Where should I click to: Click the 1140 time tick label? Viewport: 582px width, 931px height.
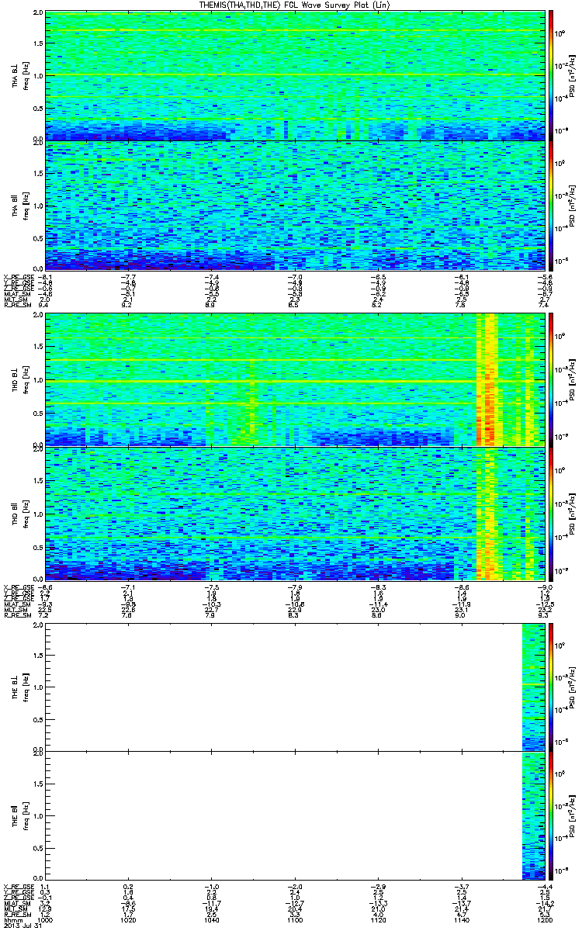tap(461, 920)
